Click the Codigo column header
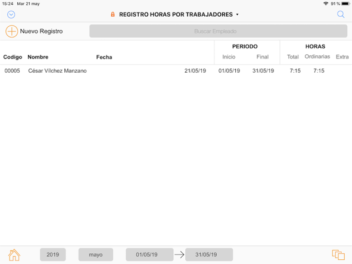Screen dimensions: 352x264 (13, 57)
